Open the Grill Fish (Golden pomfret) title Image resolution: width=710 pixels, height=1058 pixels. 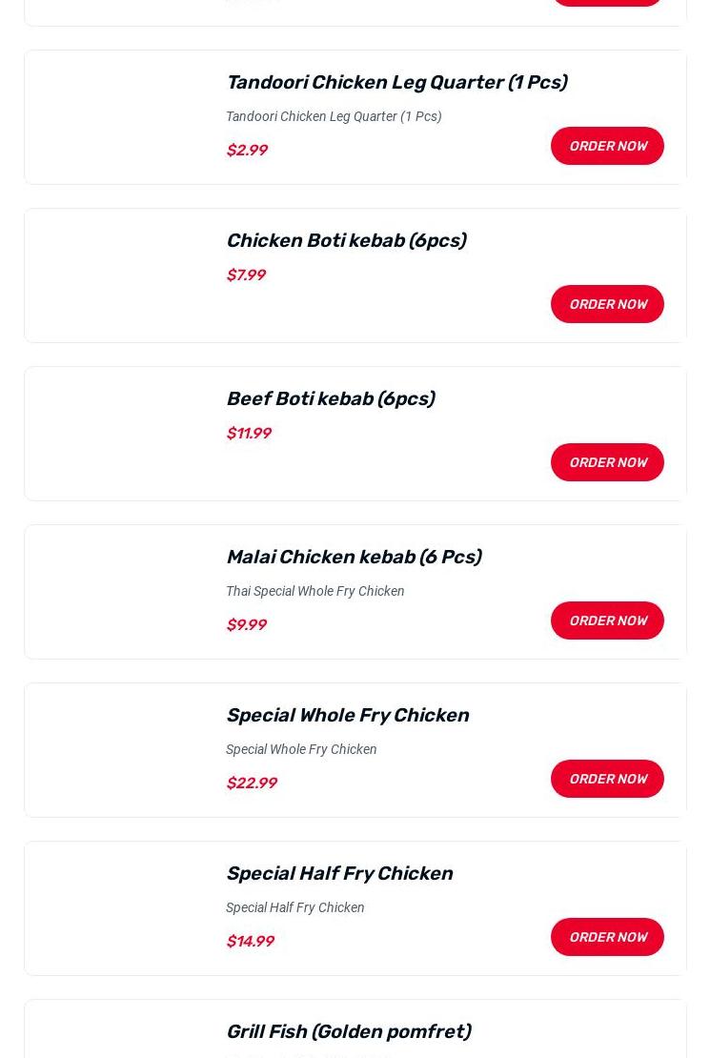coord(348,1031)
